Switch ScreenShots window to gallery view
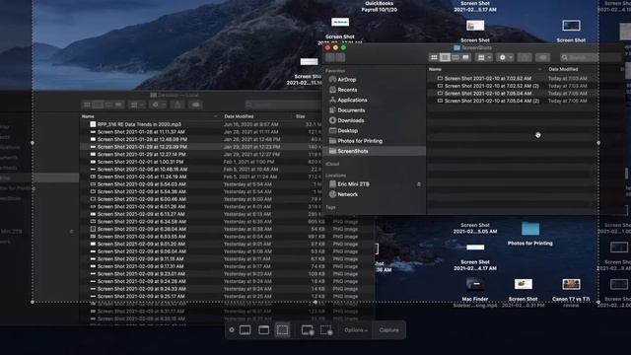The height and width of the screenshot is (355, 631). point(465,57)
